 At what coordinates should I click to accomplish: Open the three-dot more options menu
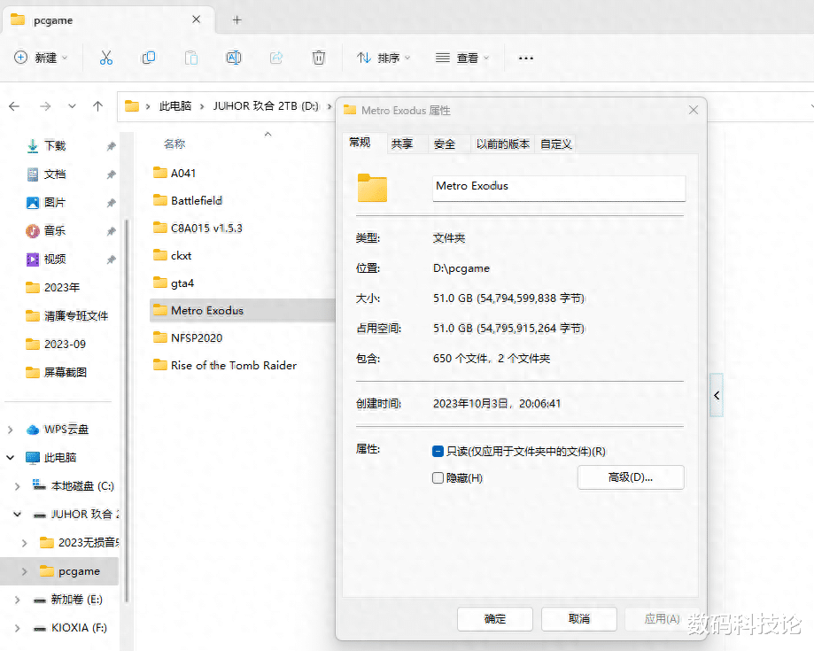pos(526,58)
